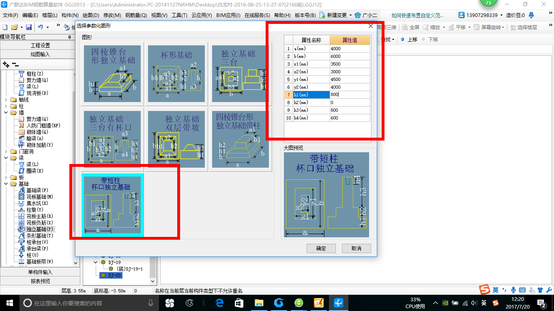Choose the 杯形基础 shape thumbnail
This screenshot has height=311, width=554.
[x=176, y=73]
